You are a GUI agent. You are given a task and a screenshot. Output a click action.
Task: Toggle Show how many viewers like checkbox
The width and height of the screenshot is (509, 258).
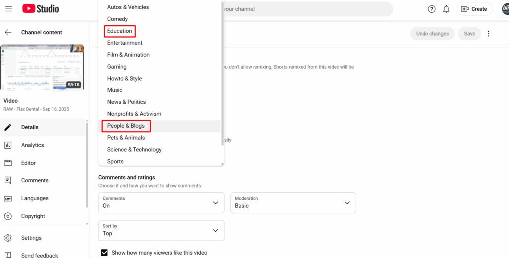click(x=104, y=253)
